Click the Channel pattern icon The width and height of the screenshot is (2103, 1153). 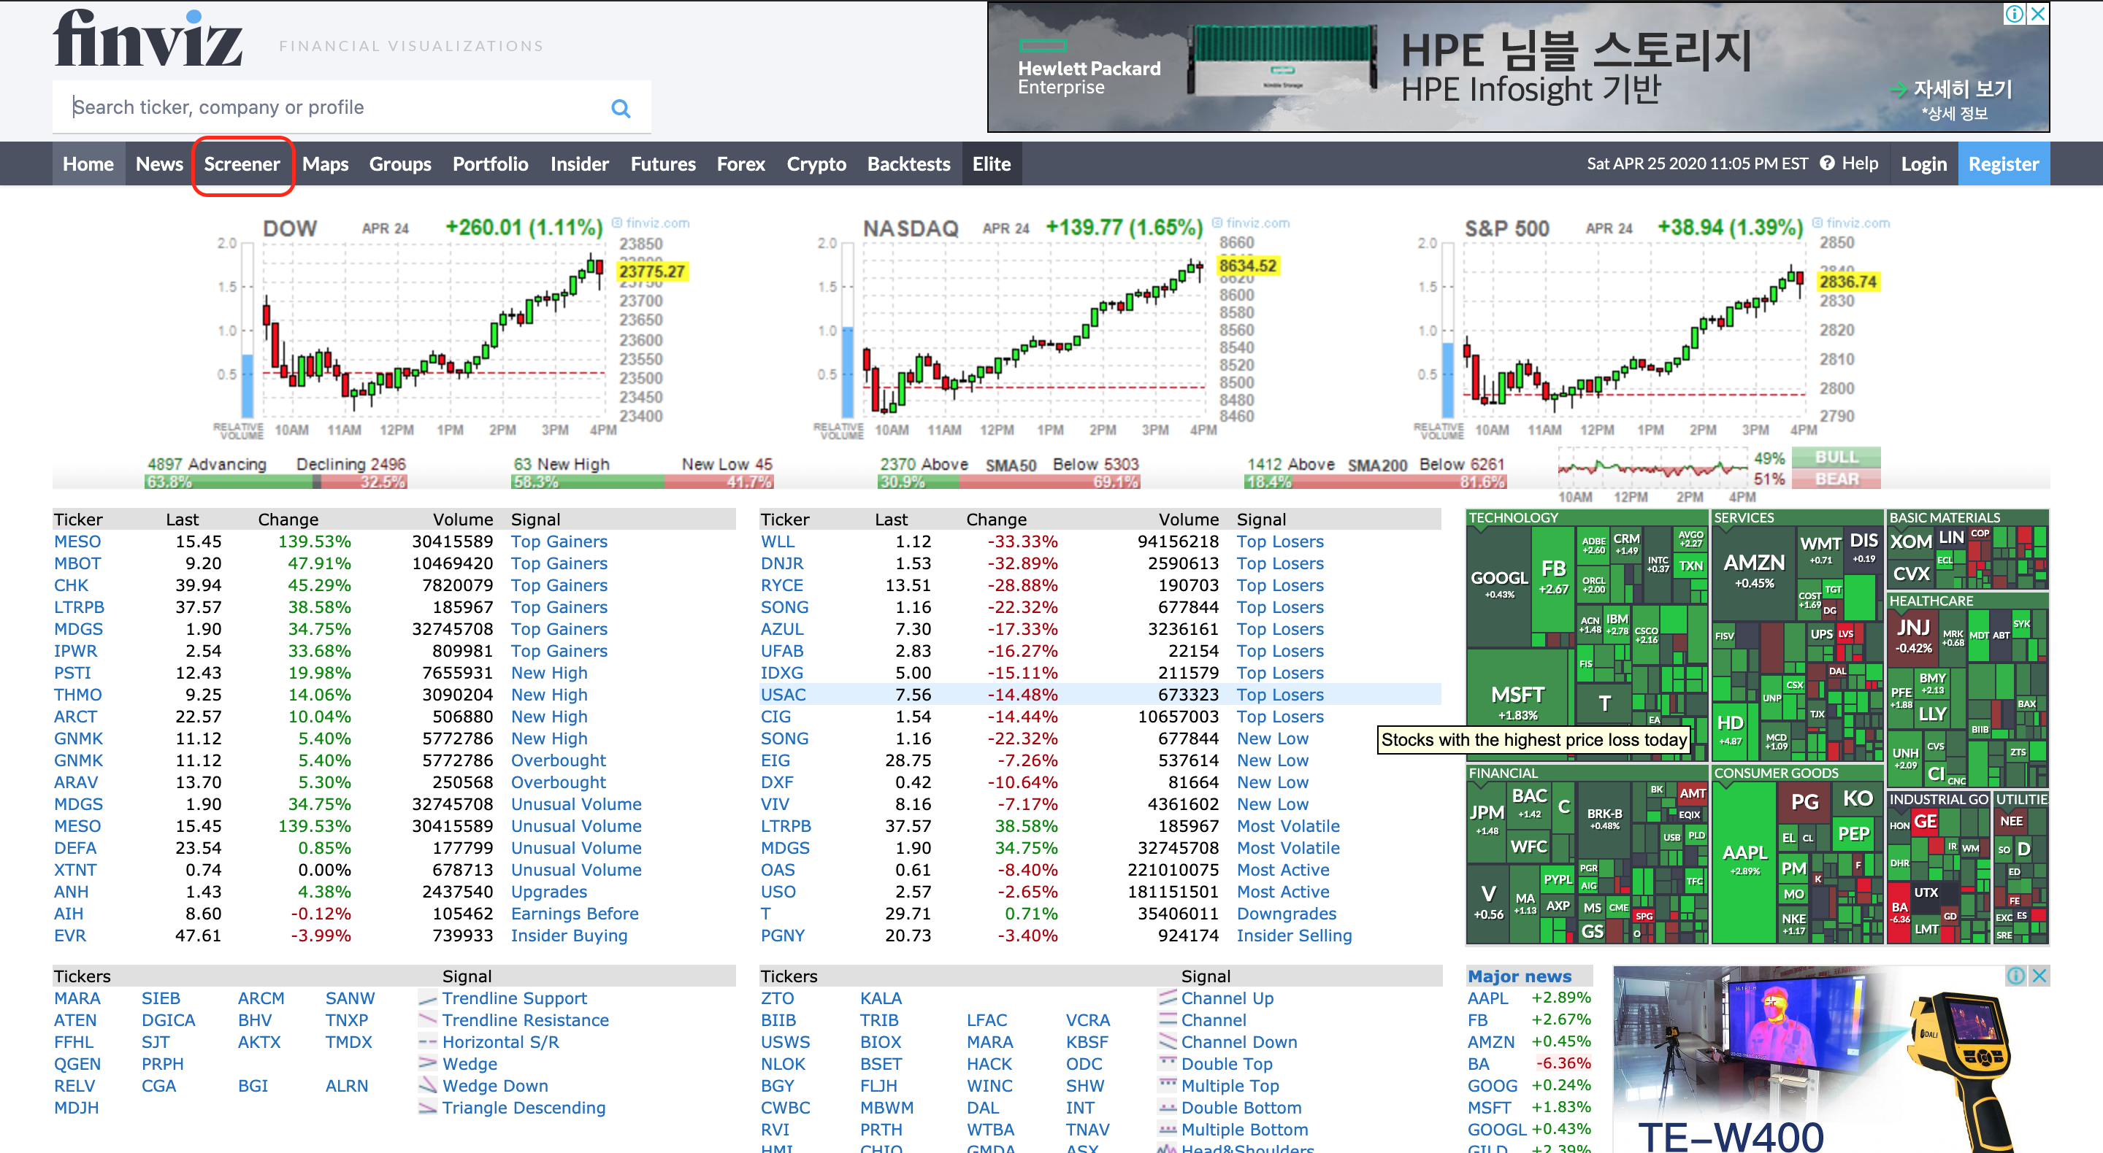tap(1168, 1020)
